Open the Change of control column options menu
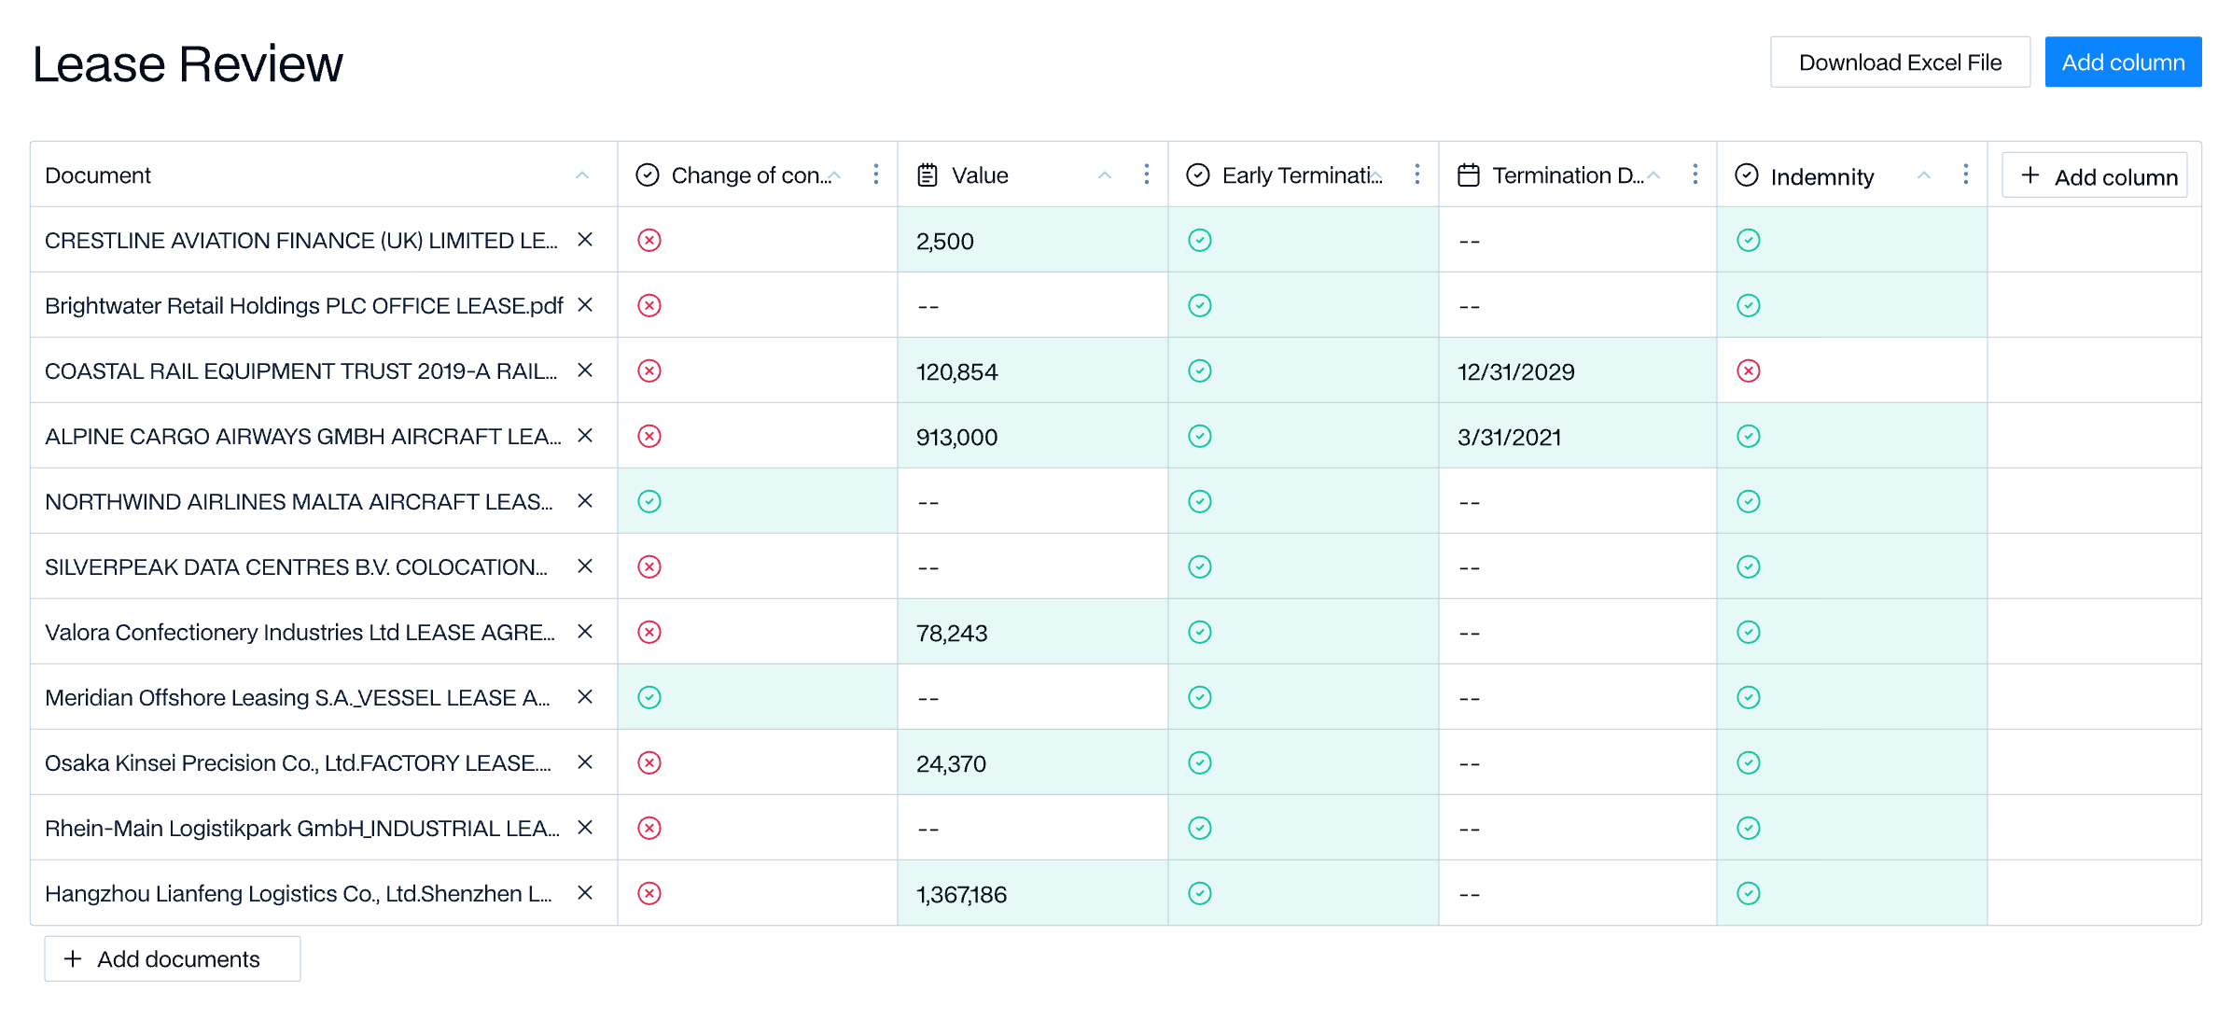Screen dimensions: 2232x1034 [x=875, y=175]
